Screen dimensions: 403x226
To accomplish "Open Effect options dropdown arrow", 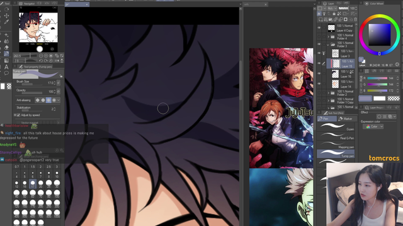I will pos(395,117).
